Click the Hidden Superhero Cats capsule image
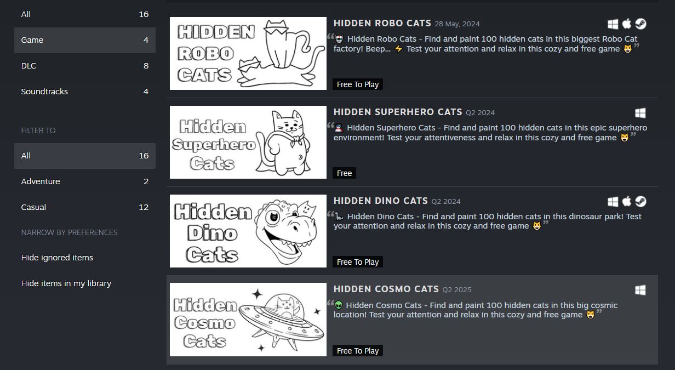 pyautogui.click(x=248, y=142)
